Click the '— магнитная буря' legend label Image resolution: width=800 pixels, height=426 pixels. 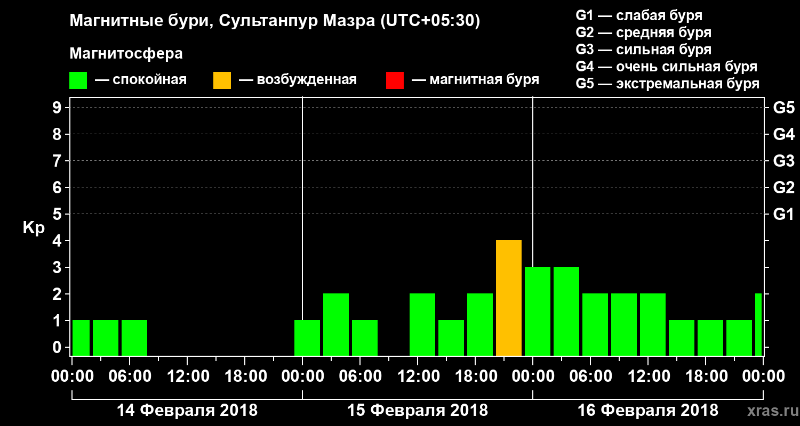(476, 80)
